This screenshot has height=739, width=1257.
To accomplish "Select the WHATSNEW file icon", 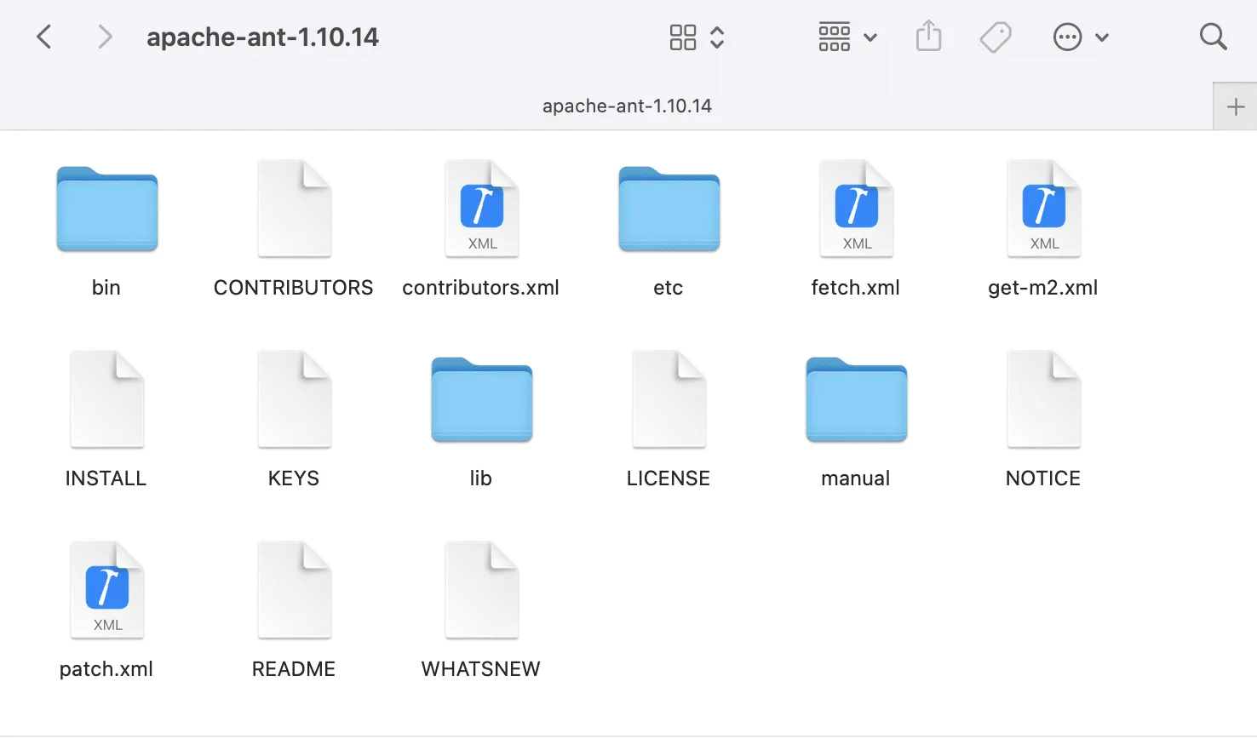I will click(x=481, y=589).
